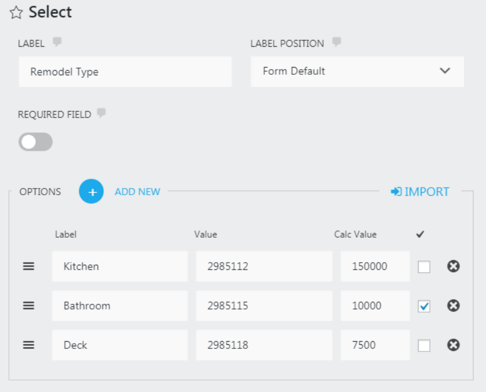This screenshot has width=486, height=392.
Task: Click the help bubble next to LABEL POSITION
Action: 336,43
